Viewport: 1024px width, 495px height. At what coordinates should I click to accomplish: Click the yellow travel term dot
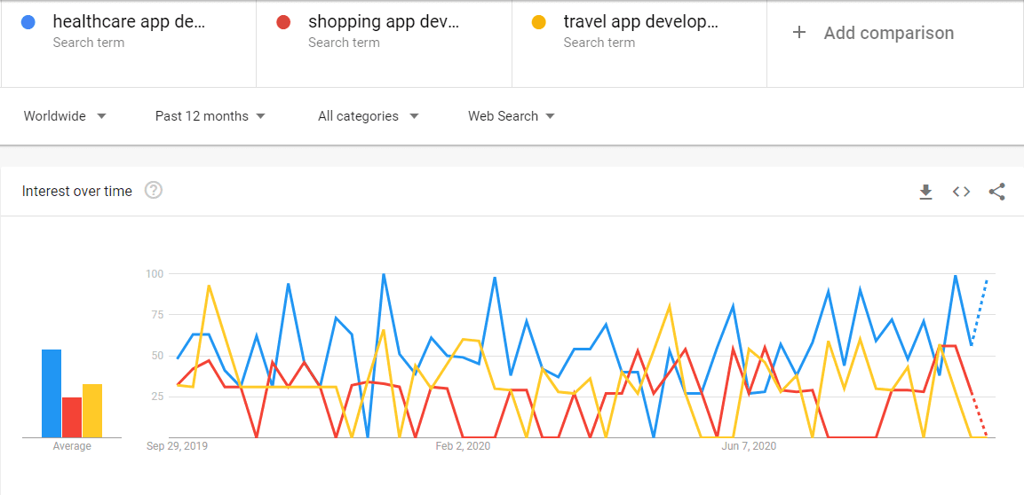pyautogui.click(x=538, y=22)
